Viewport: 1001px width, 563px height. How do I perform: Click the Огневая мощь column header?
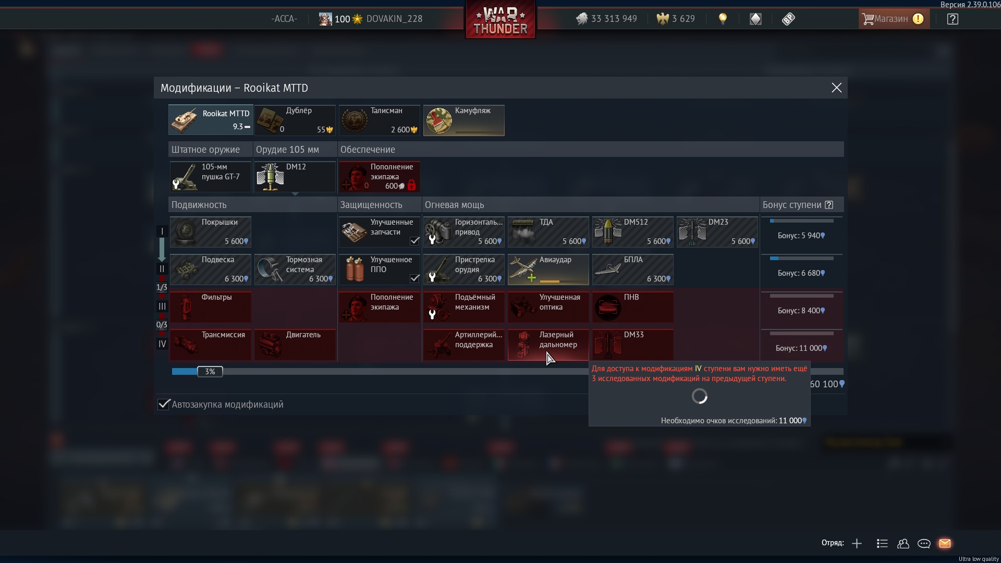coord(591,205)
